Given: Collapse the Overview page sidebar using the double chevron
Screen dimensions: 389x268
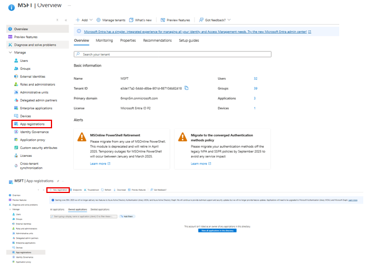Looking at the screenshot, I should 66,20.
